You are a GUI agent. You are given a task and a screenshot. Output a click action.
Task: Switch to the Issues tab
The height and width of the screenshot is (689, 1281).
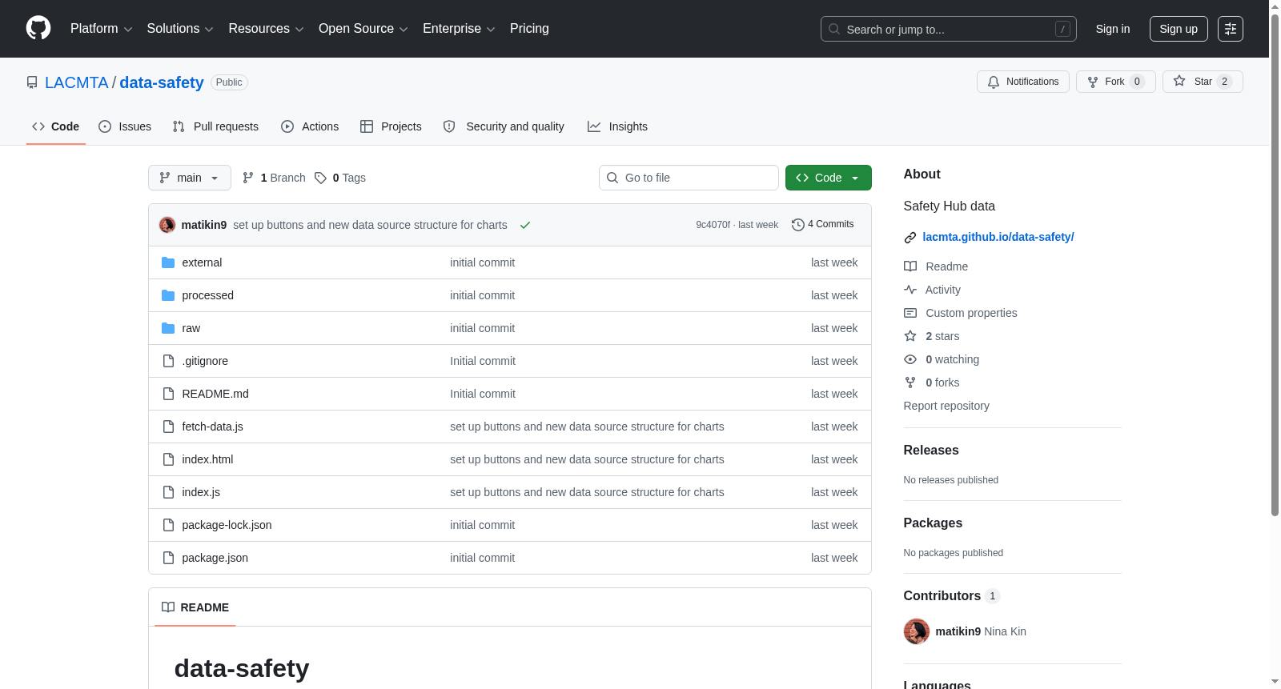[x=125, y=126]
